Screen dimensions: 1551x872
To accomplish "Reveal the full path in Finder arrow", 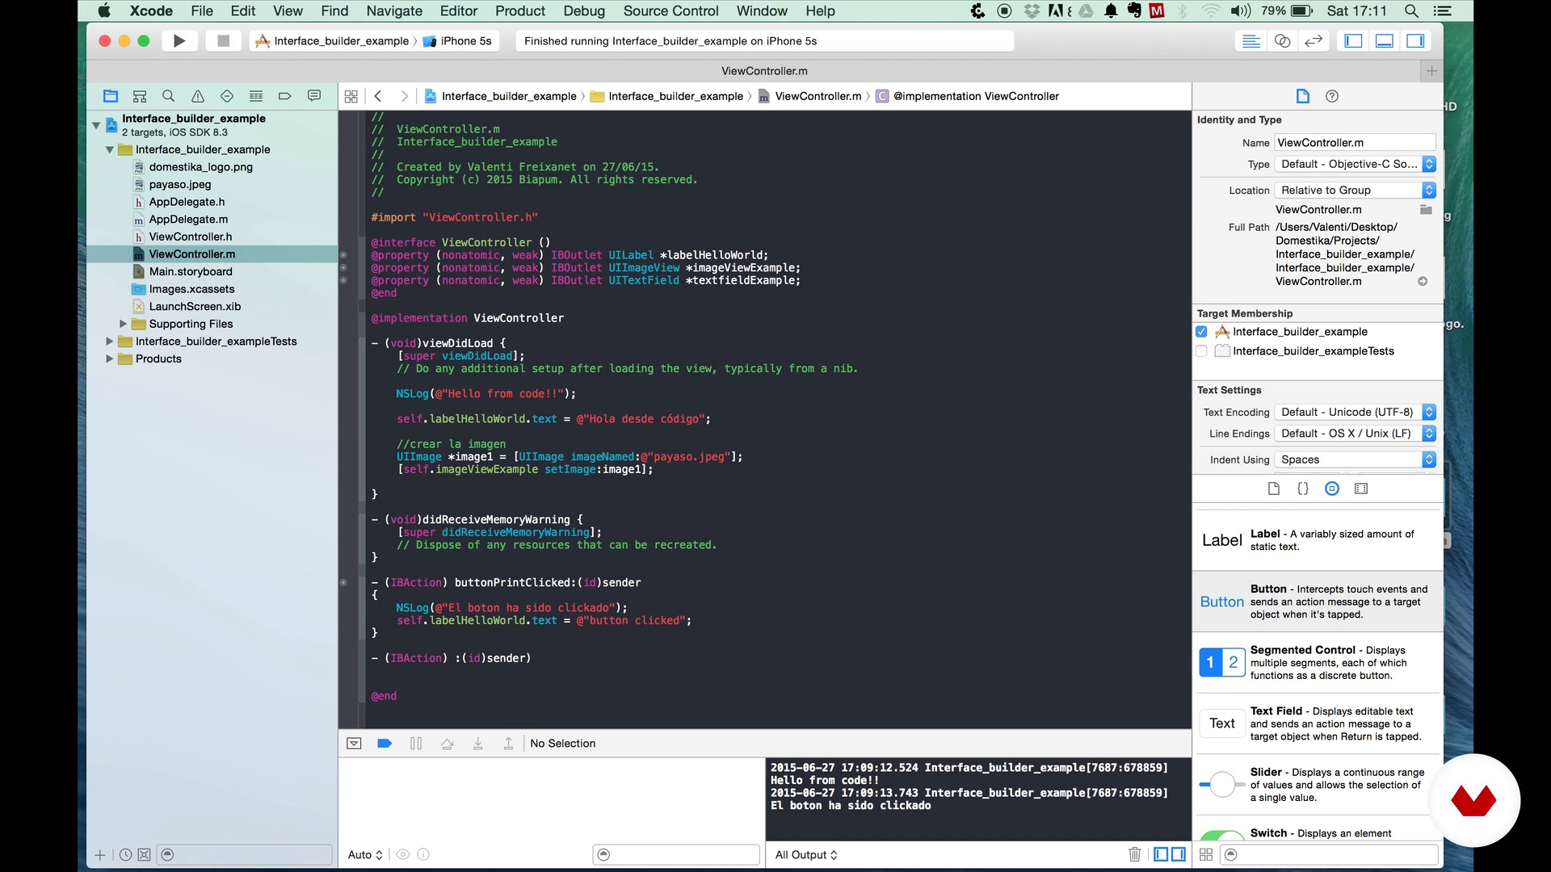I will [x=1423, y=282].
